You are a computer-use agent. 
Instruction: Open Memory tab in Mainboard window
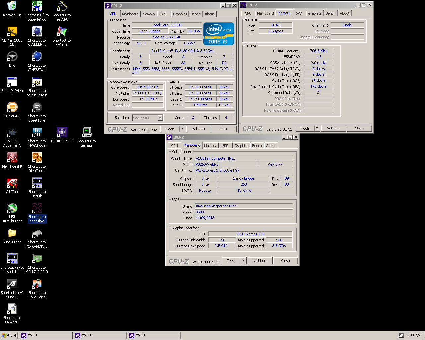point(210,146)
